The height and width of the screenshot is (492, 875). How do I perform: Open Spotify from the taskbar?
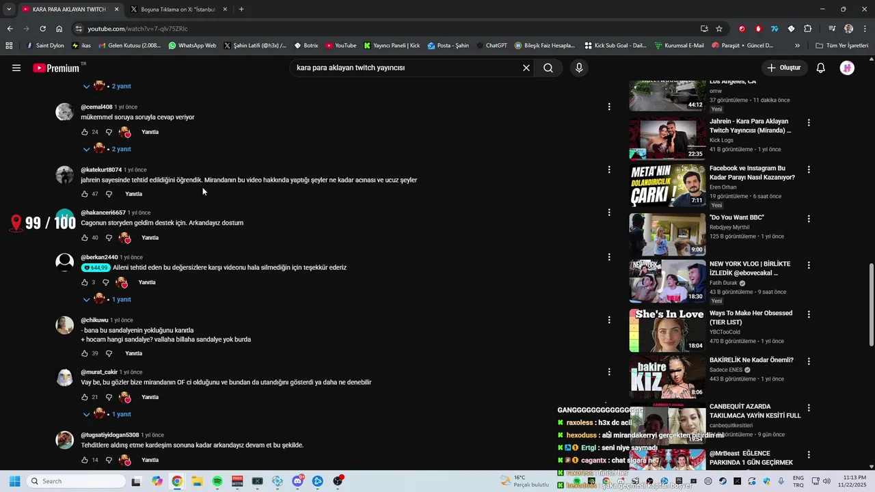click(217, 481)
